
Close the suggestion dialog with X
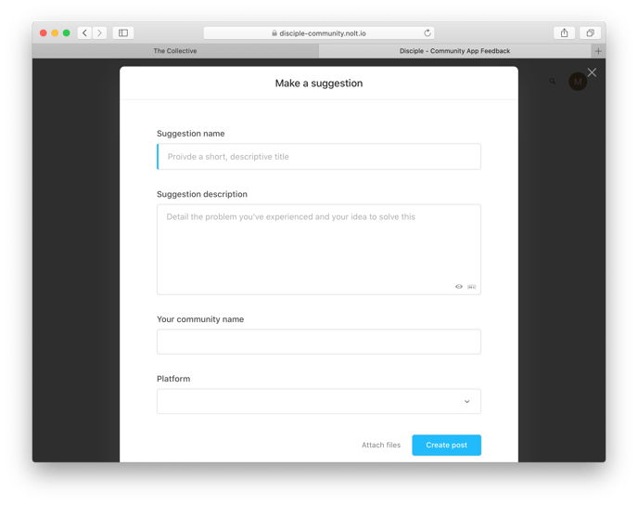[592, 72]
